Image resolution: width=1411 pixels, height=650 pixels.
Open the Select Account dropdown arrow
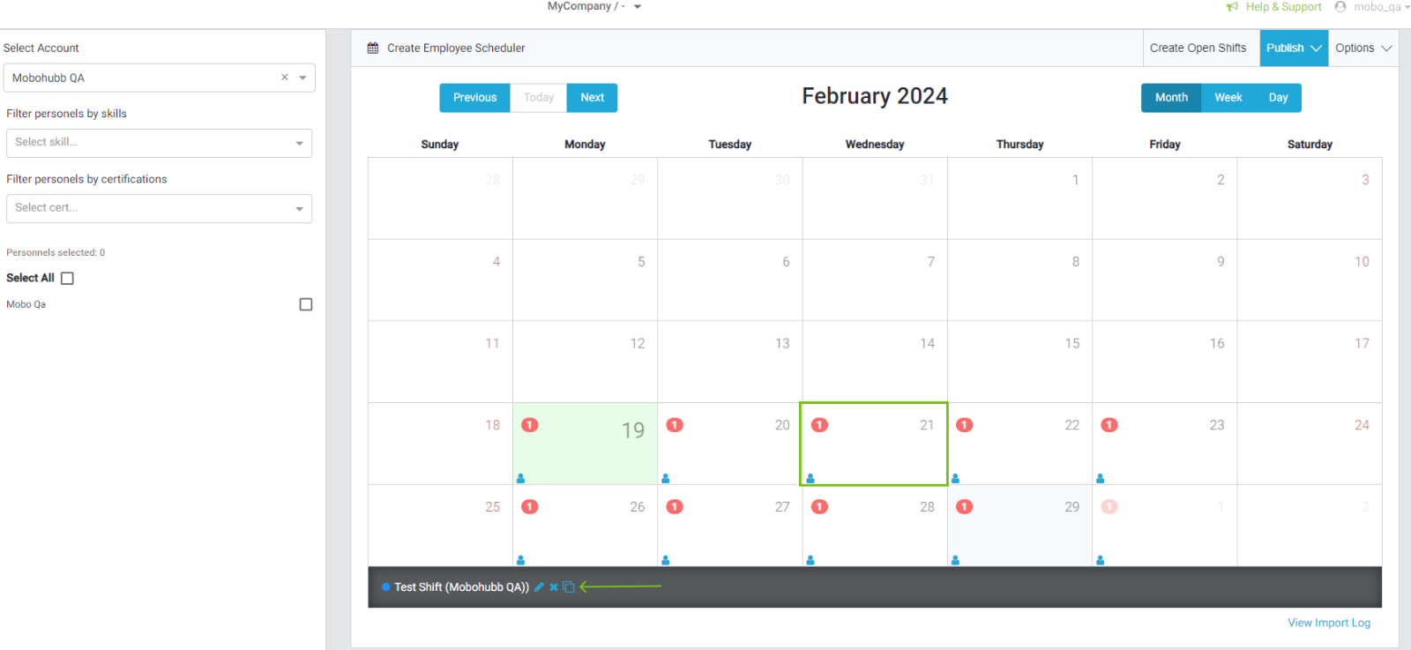(x=302, y=78)
